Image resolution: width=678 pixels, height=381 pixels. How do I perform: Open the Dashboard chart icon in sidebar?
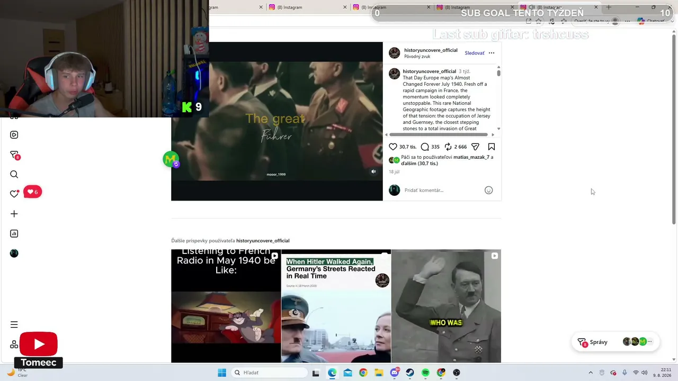point(14,233)
